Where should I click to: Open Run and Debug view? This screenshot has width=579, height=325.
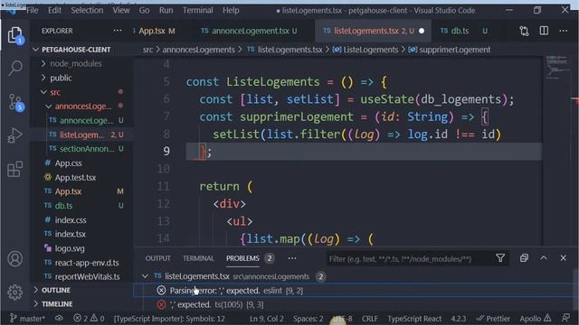pos(14,135)
